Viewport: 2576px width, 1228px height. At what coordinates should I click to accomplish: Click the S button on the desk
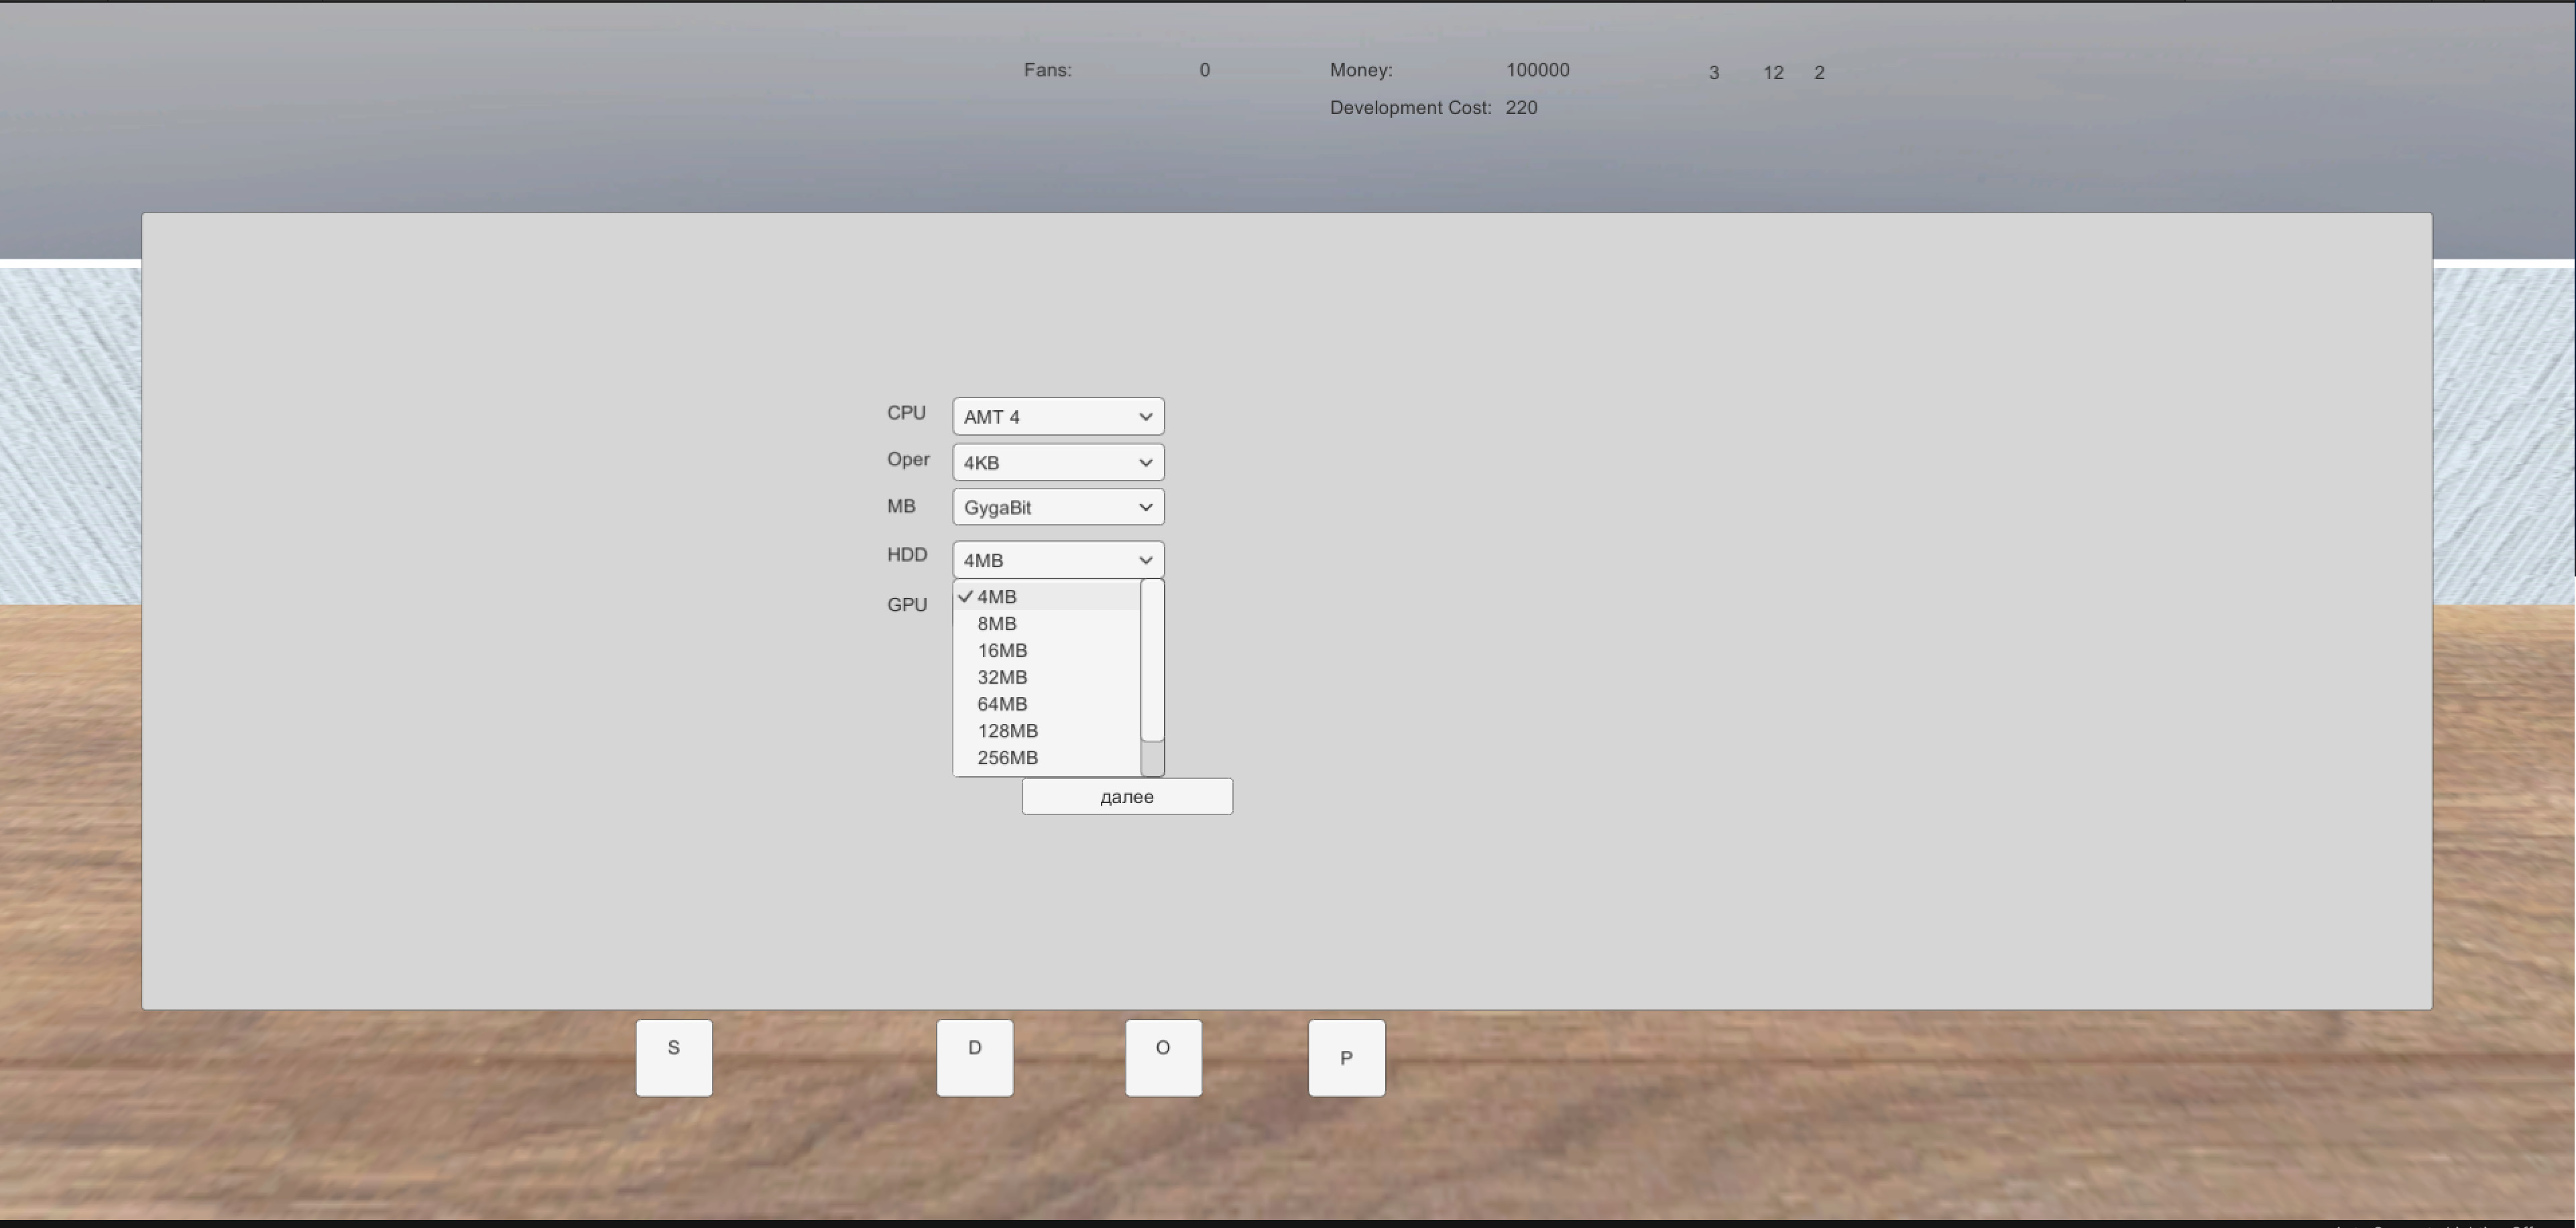click(x=673, y=1057)
